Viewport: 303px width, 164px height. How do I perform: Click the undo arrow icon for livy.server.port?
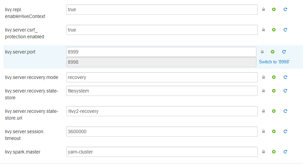coord(284,52)
